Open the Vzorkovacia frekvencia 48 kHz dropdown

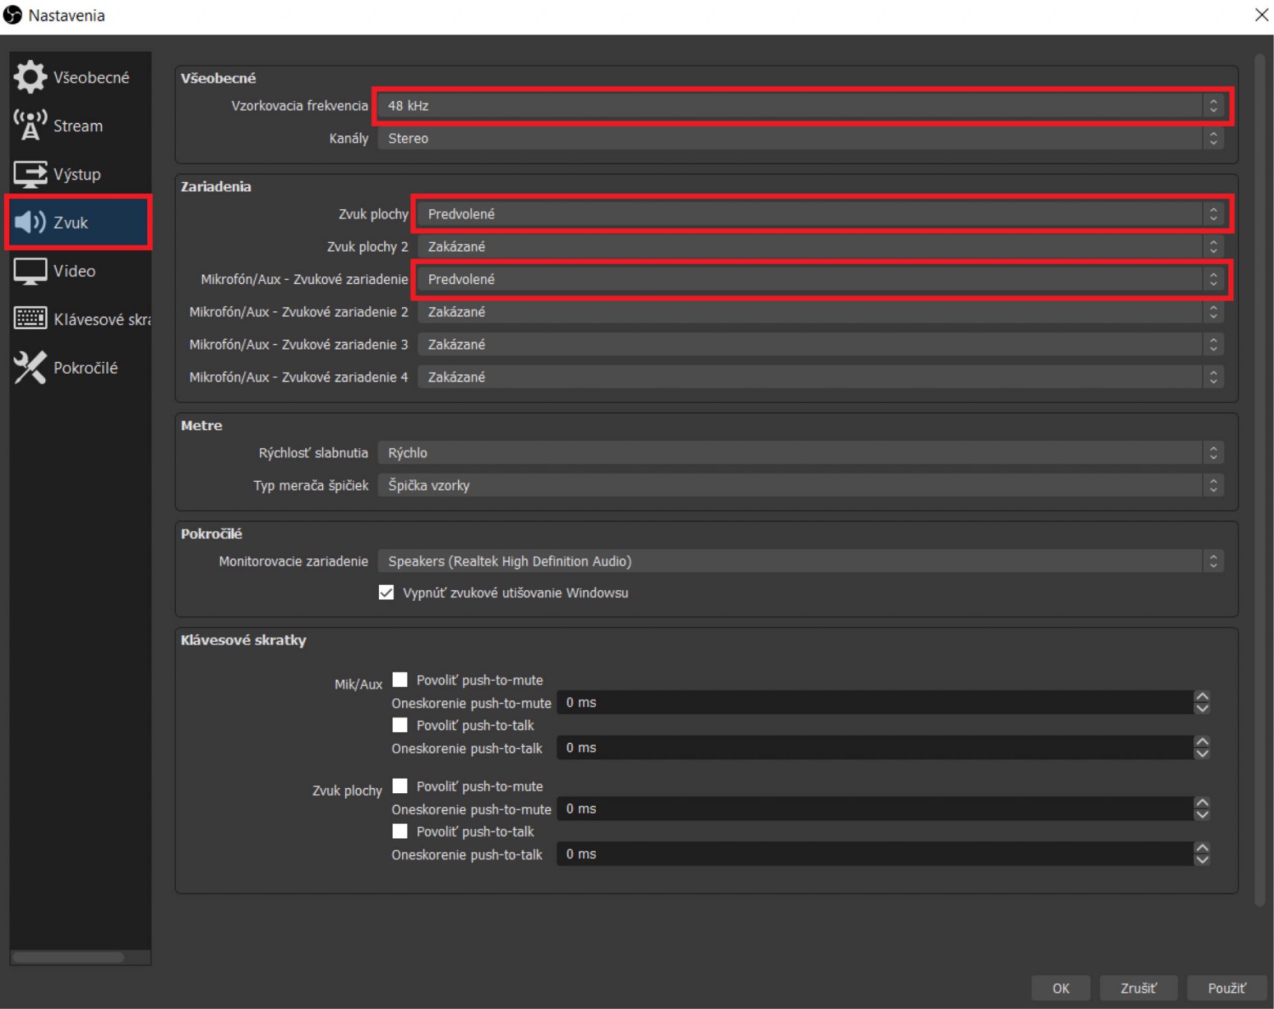(x=801, y=106)
